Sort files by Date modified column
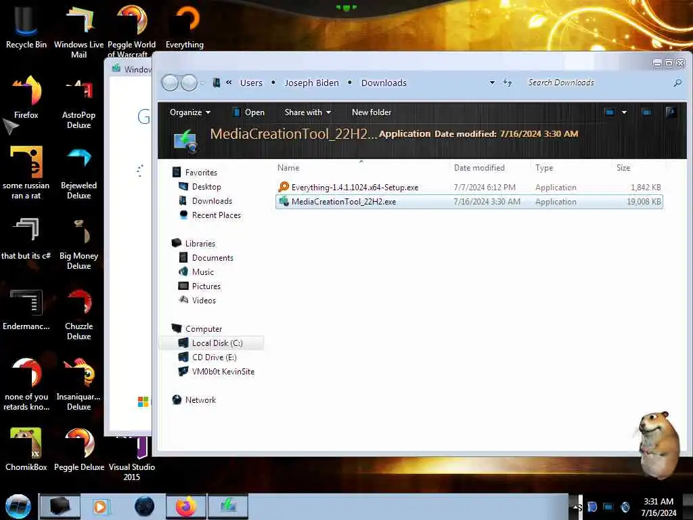The height and width of the screenshot is (520, 693). 489,168
